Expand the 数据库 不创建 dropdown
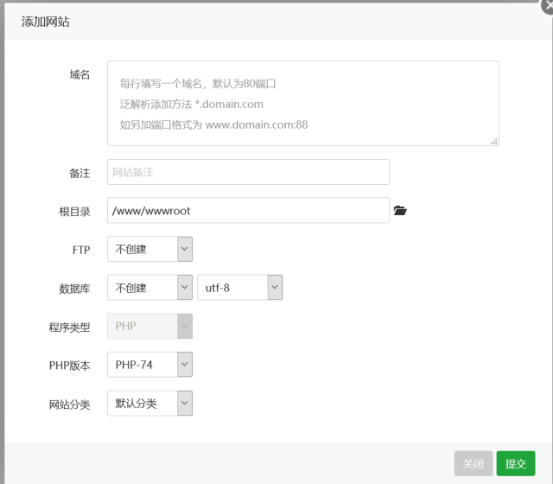 click(x=149, y=288)
